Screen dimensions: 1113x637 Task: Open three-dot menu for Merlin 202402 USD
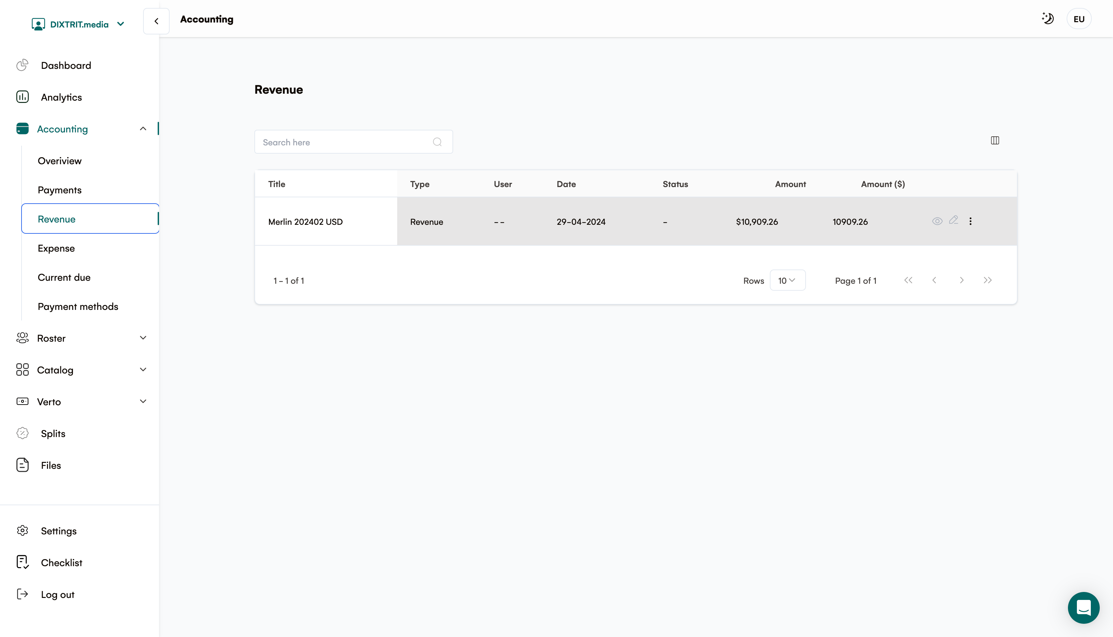pos(970,221)
